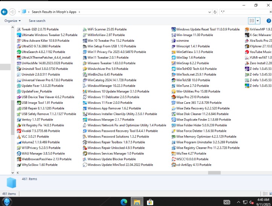Viewport: 272px width, 206px height.
Task: Select the VLC 3.0.21 Portable cone icon
Action: pos(19,136)
